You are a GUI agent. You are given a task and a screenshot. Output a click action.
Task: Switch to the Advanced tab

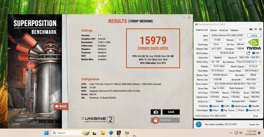[223, 30]
